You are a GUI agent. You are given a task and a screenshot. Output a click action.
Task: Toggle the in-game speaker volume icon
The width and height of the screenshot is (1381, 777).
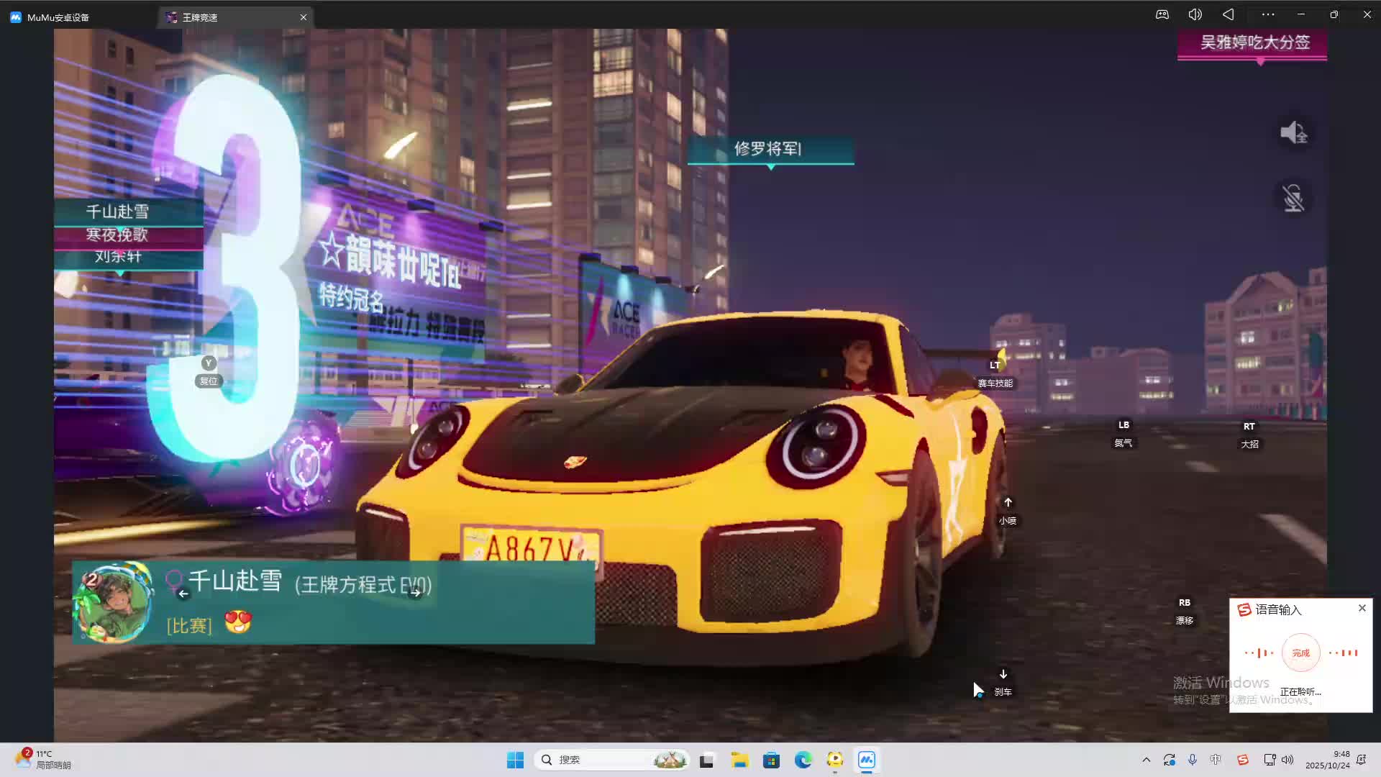tap(1293, 132)
